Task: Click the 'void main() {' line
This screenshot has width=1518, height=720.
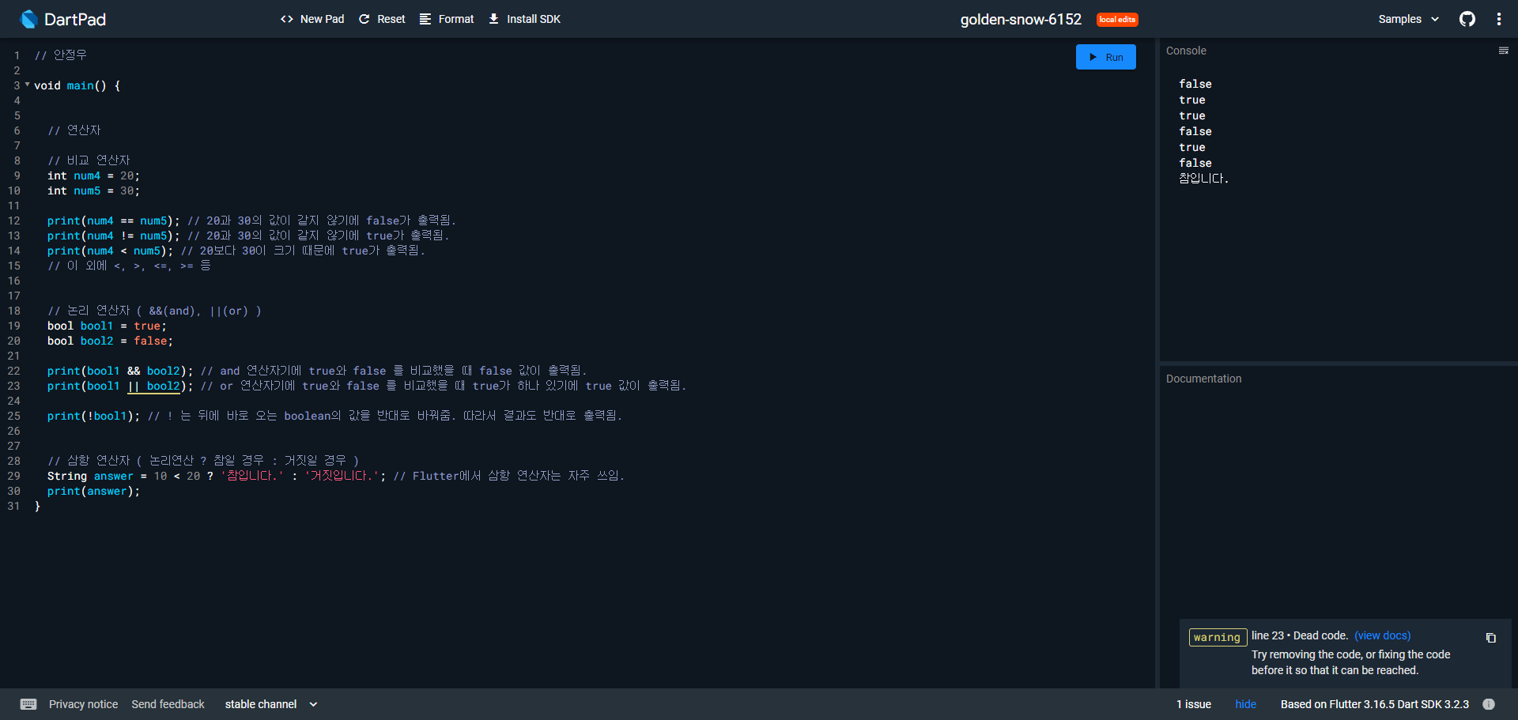Action: pos(77,85)
